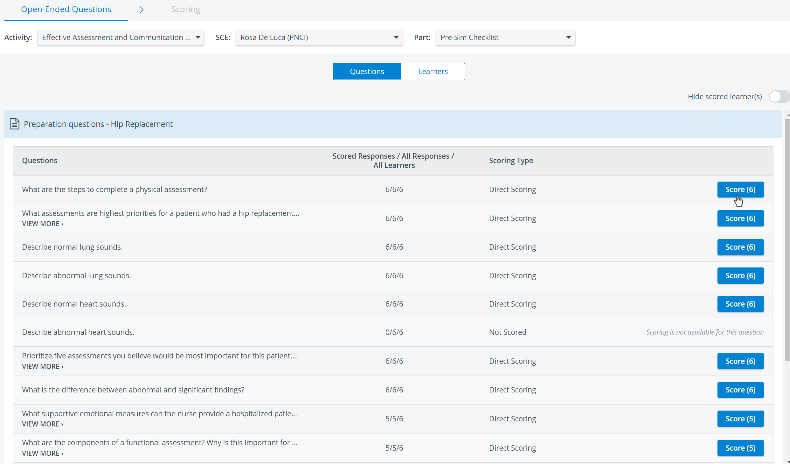The image size is (790, 464).
Task: Click Score (6) for Describe normal lung sounds
Action: [740, 247]
